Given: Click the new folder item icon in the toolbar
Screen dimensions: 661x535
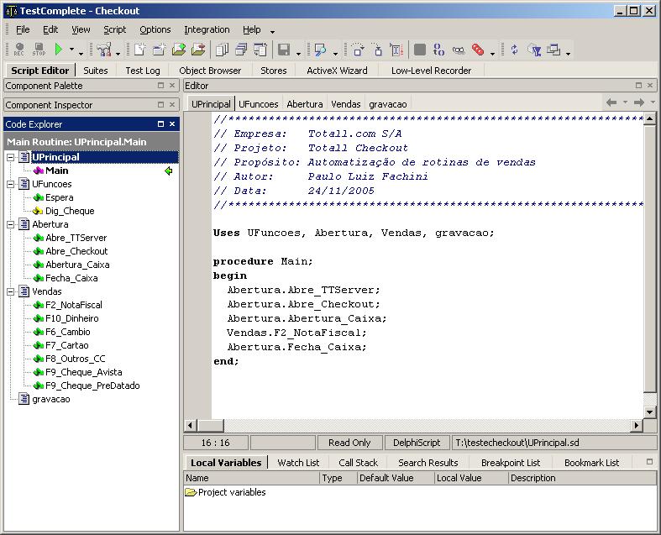Looking at the screenshot, I should 159,50.
